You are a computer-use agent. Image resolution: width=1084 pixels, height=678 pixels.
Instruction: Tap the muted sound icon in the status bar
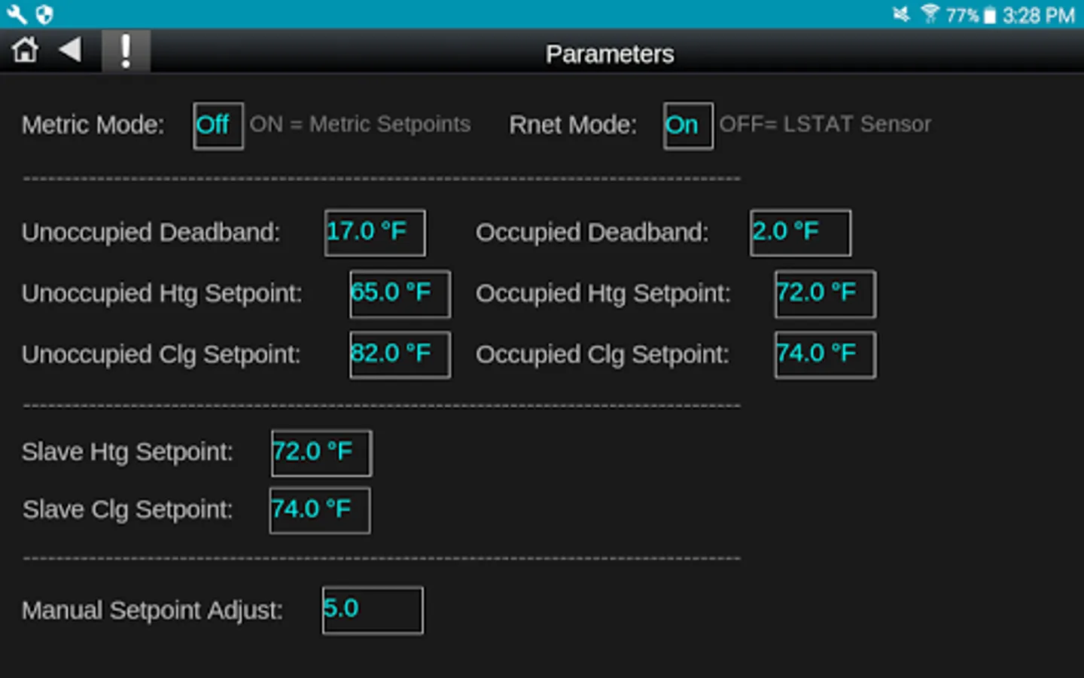[x=901, y=14]
